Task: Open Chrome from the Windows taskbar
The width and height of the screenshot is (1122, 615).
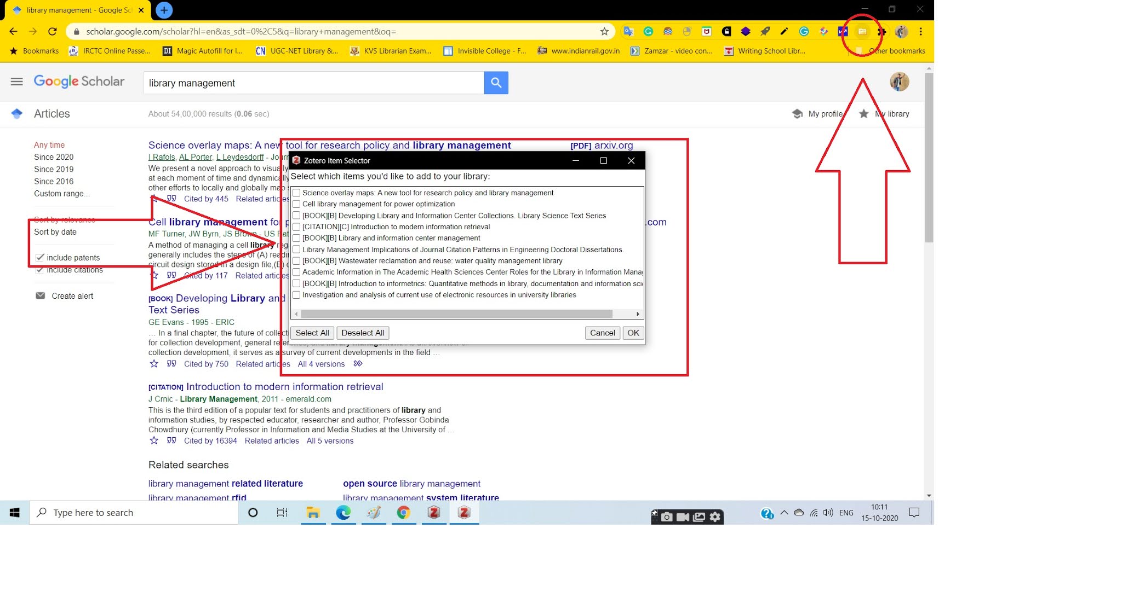Action: [404, 513]
